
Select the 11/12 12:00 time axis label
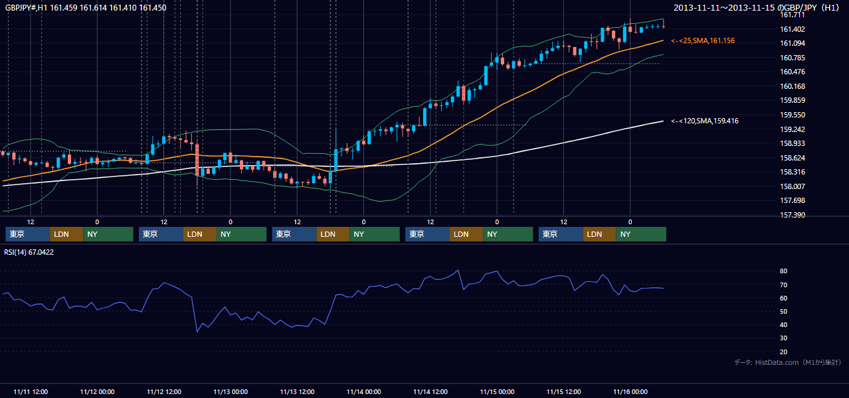point(163,391)
